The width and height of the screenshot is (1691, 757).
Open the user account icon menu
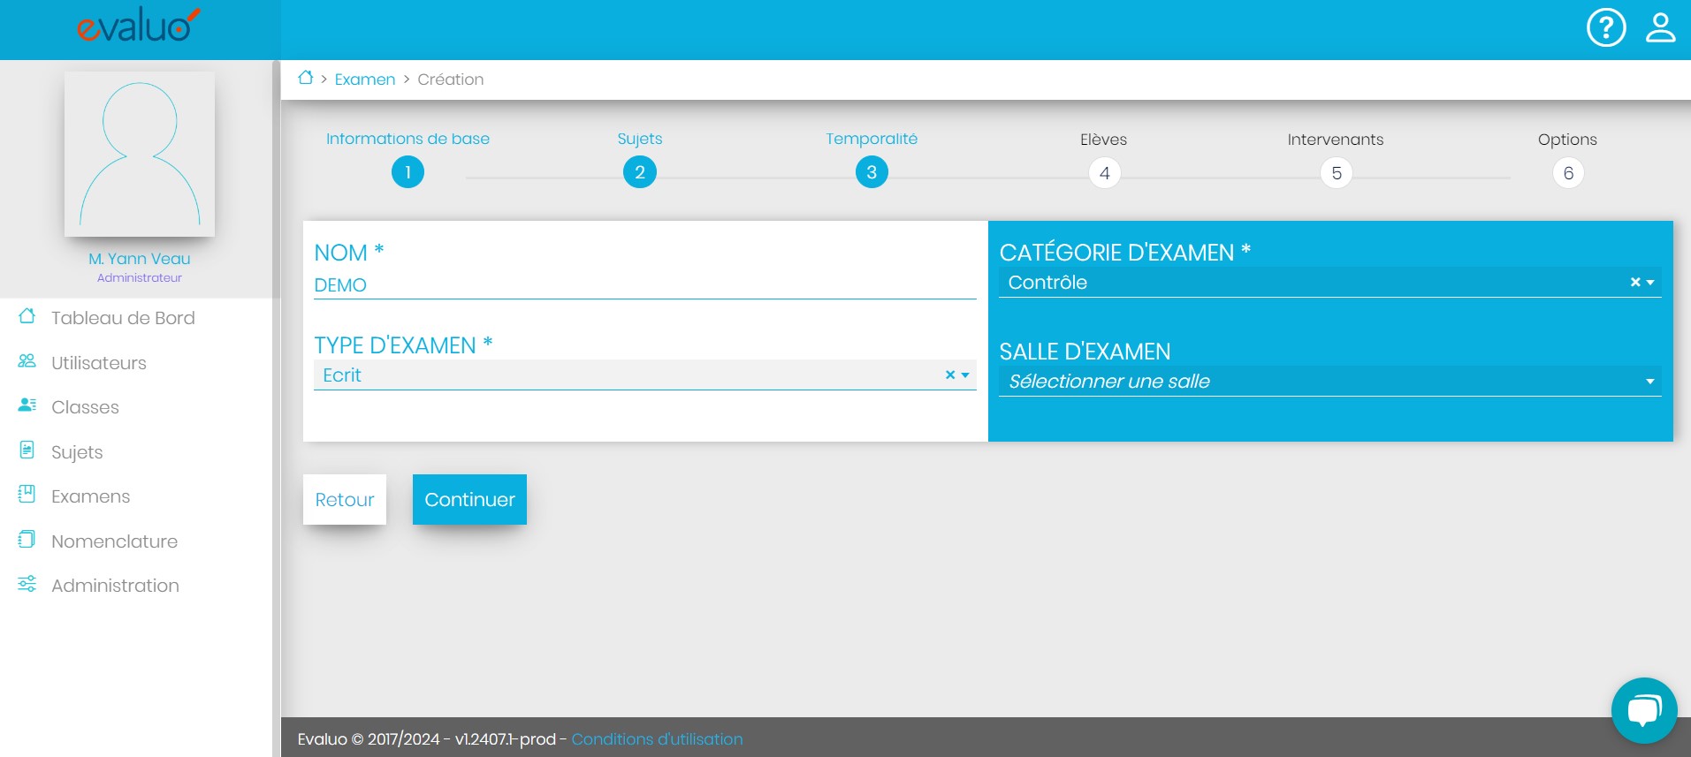point(1660,27)
